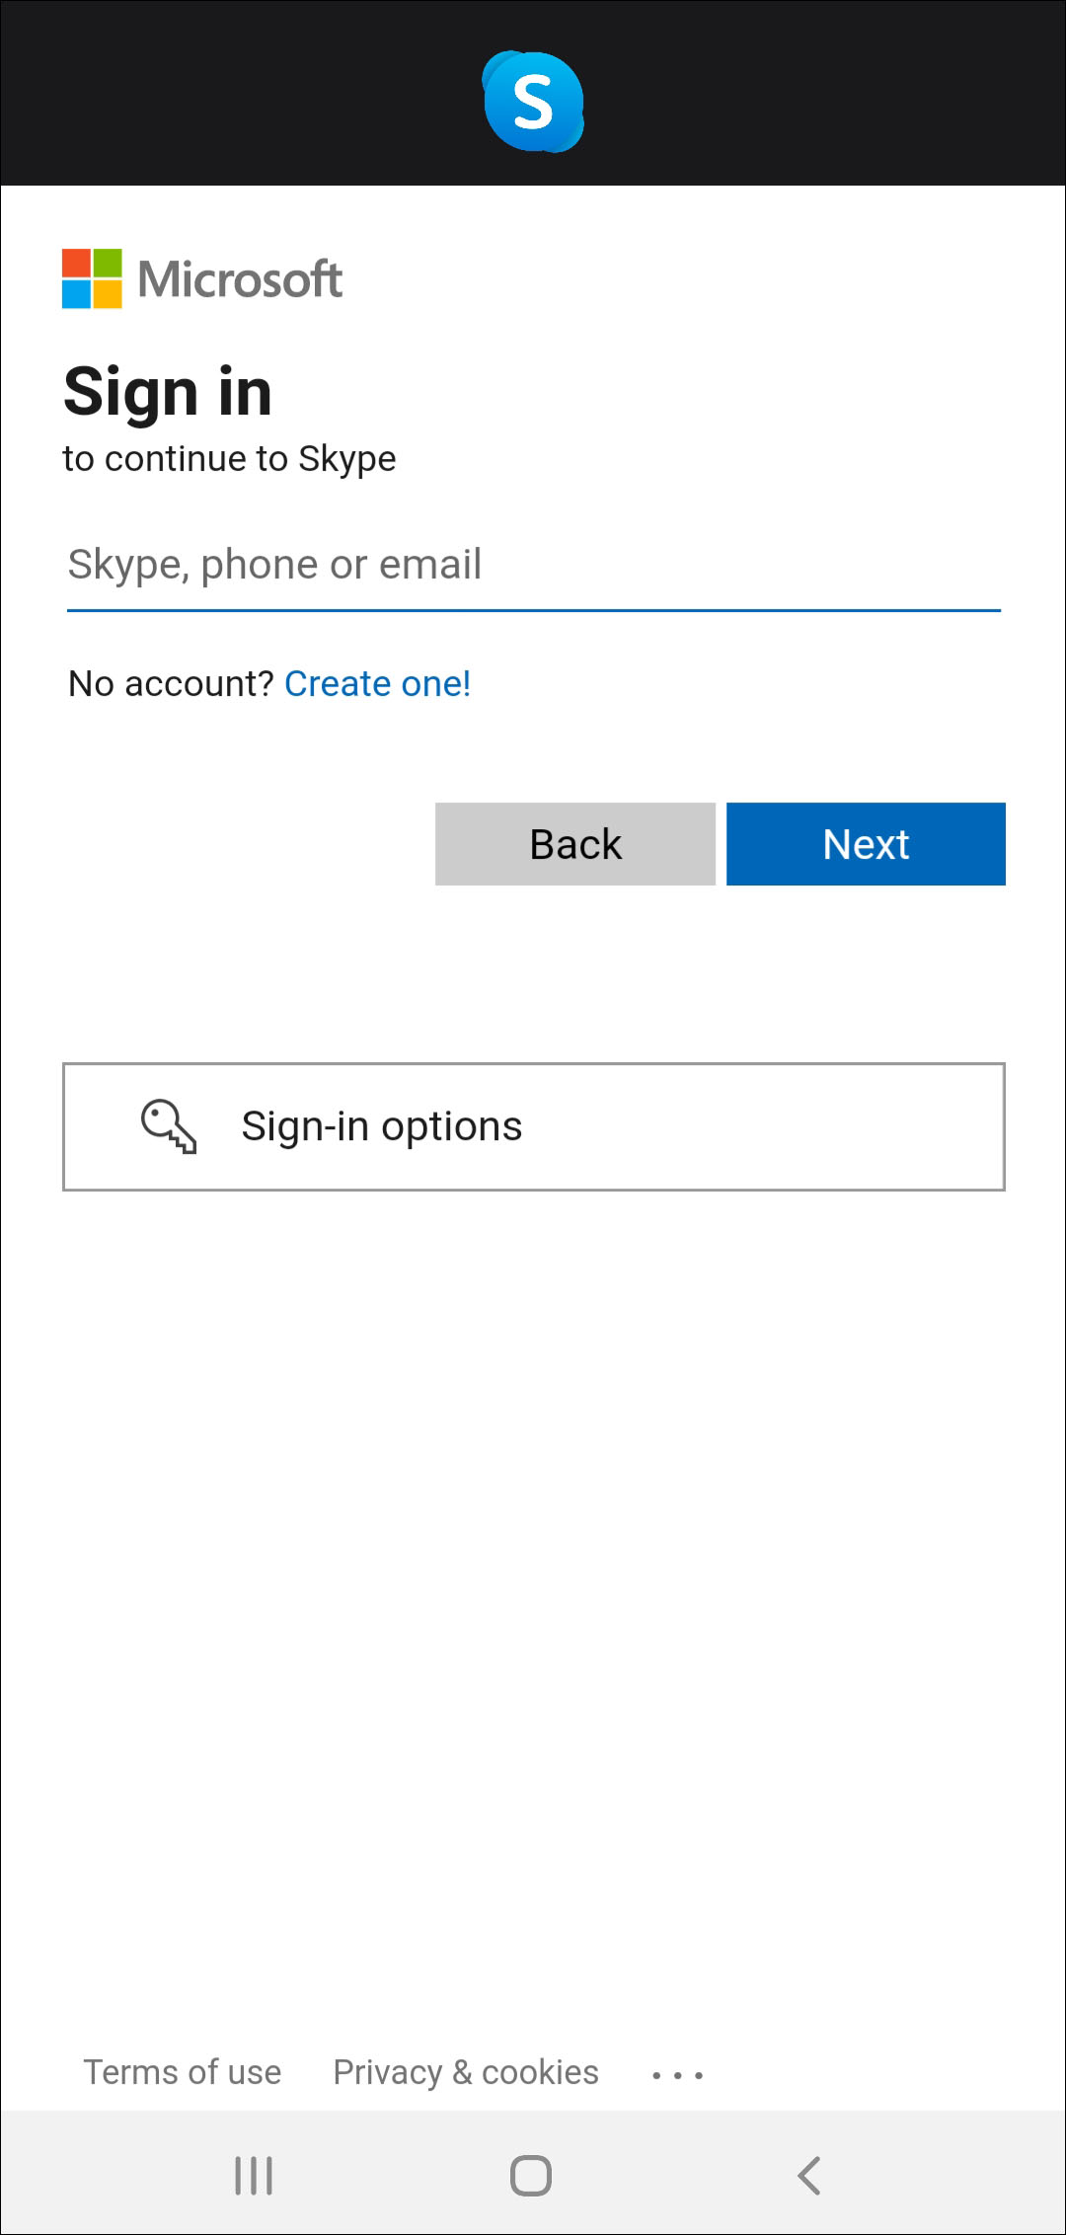Open the Terms of use link
This screenshot has height=2235, width=1066.
(183, 2072)
